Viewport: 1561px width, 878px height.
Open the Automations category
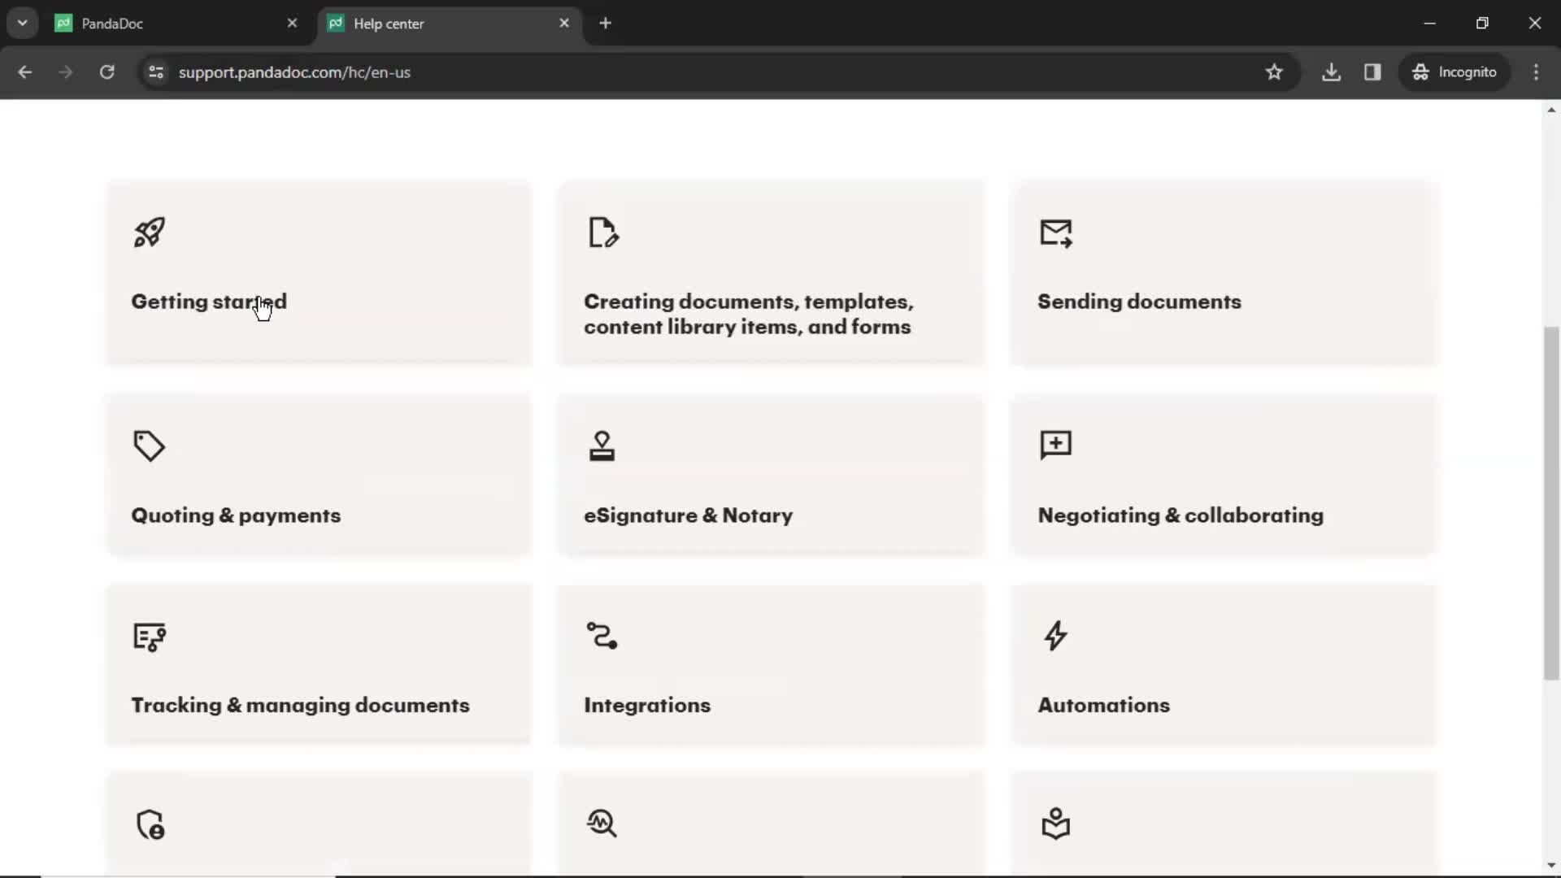[1224, 665]
